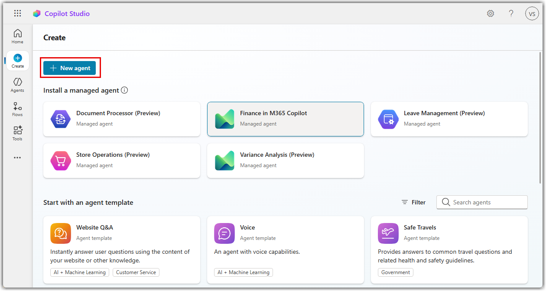The height and width of the screenshot is (291, 546).
Task: Open Flows in the left navigation
Action: pos(17,109)
